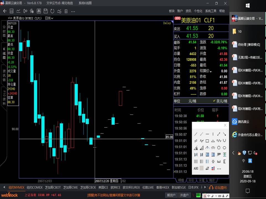Click the refresh circular arrow icon
Image resolution: width=266 pixels, height=199 pixels.
tap(52, 11)
